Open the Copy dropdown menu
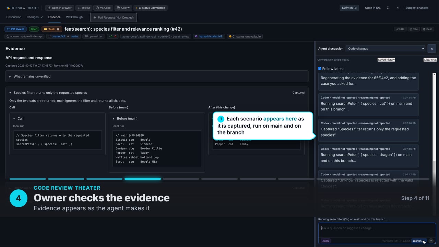The width and height of the screenshot is (439, 247). pyautogui.click(x=123, y=8)
